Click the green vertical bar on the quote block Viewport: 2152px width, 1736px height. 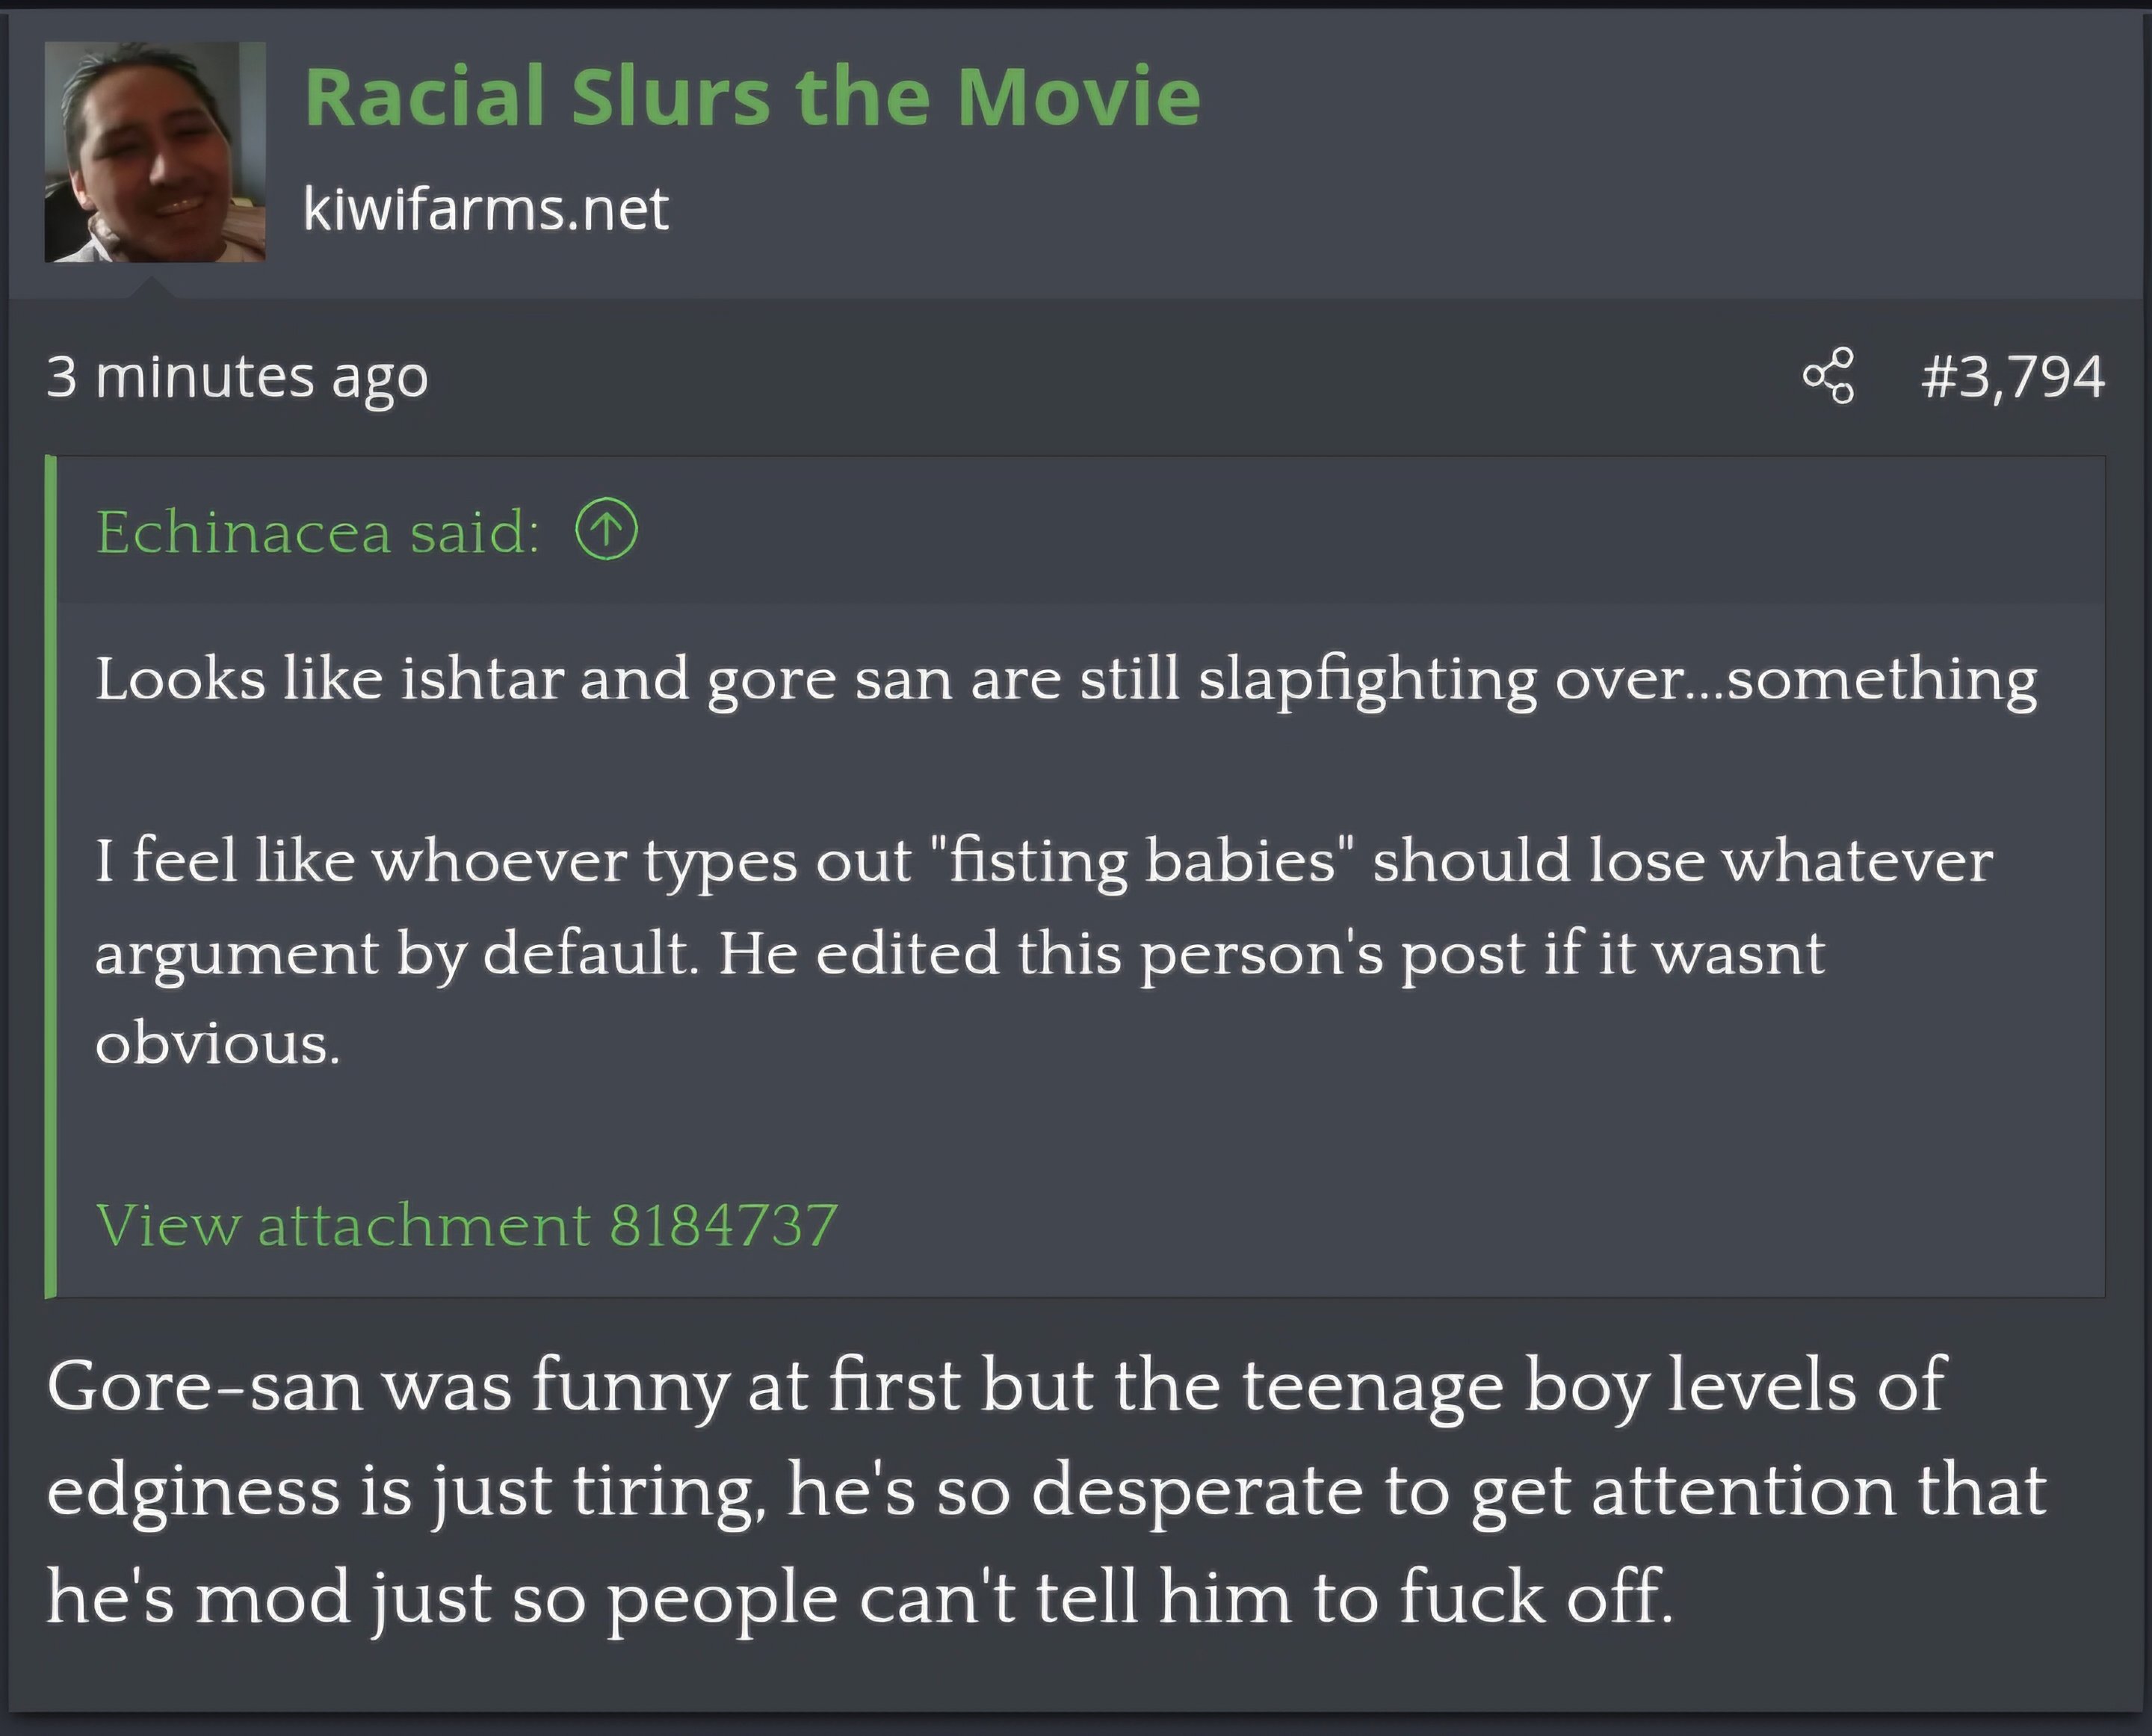pyautogui.click(x=51, y=876)
